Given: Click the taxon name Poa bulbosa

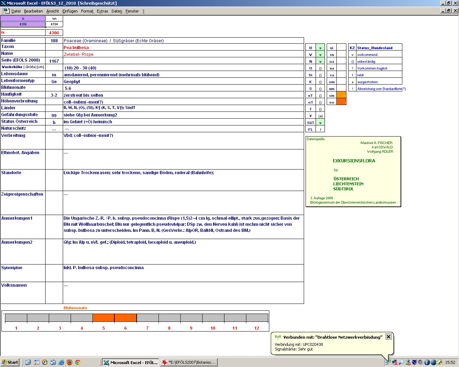Looking at the screenshot, I should (x=76, y=47).
